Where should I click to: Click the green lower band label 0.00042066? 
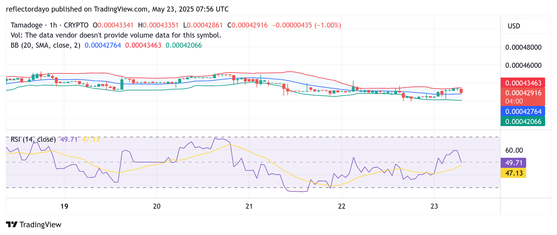click(x=523, y=121)
